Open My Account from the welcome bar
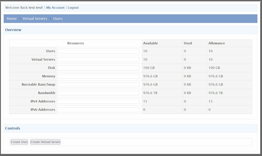This screenshot has height=156, width=262. pyautogui.click(x=55, y=7)
